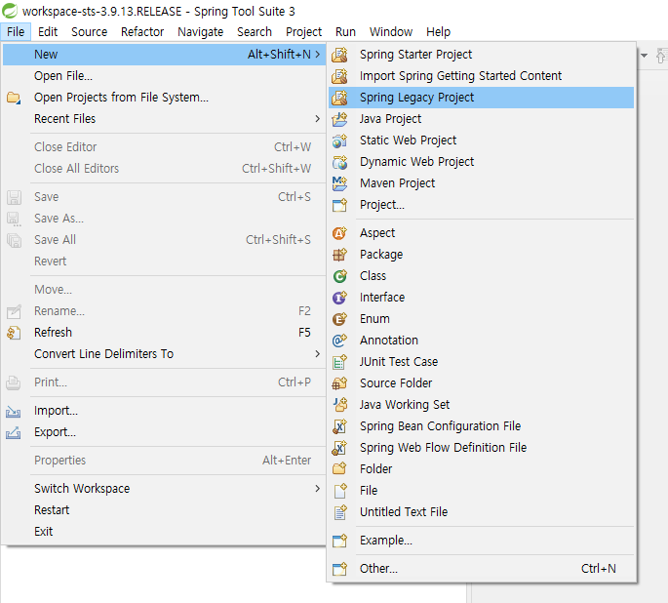Click the Spring Bean Configuration File icon
Screen dimensions: 668x603
(339, 426)
